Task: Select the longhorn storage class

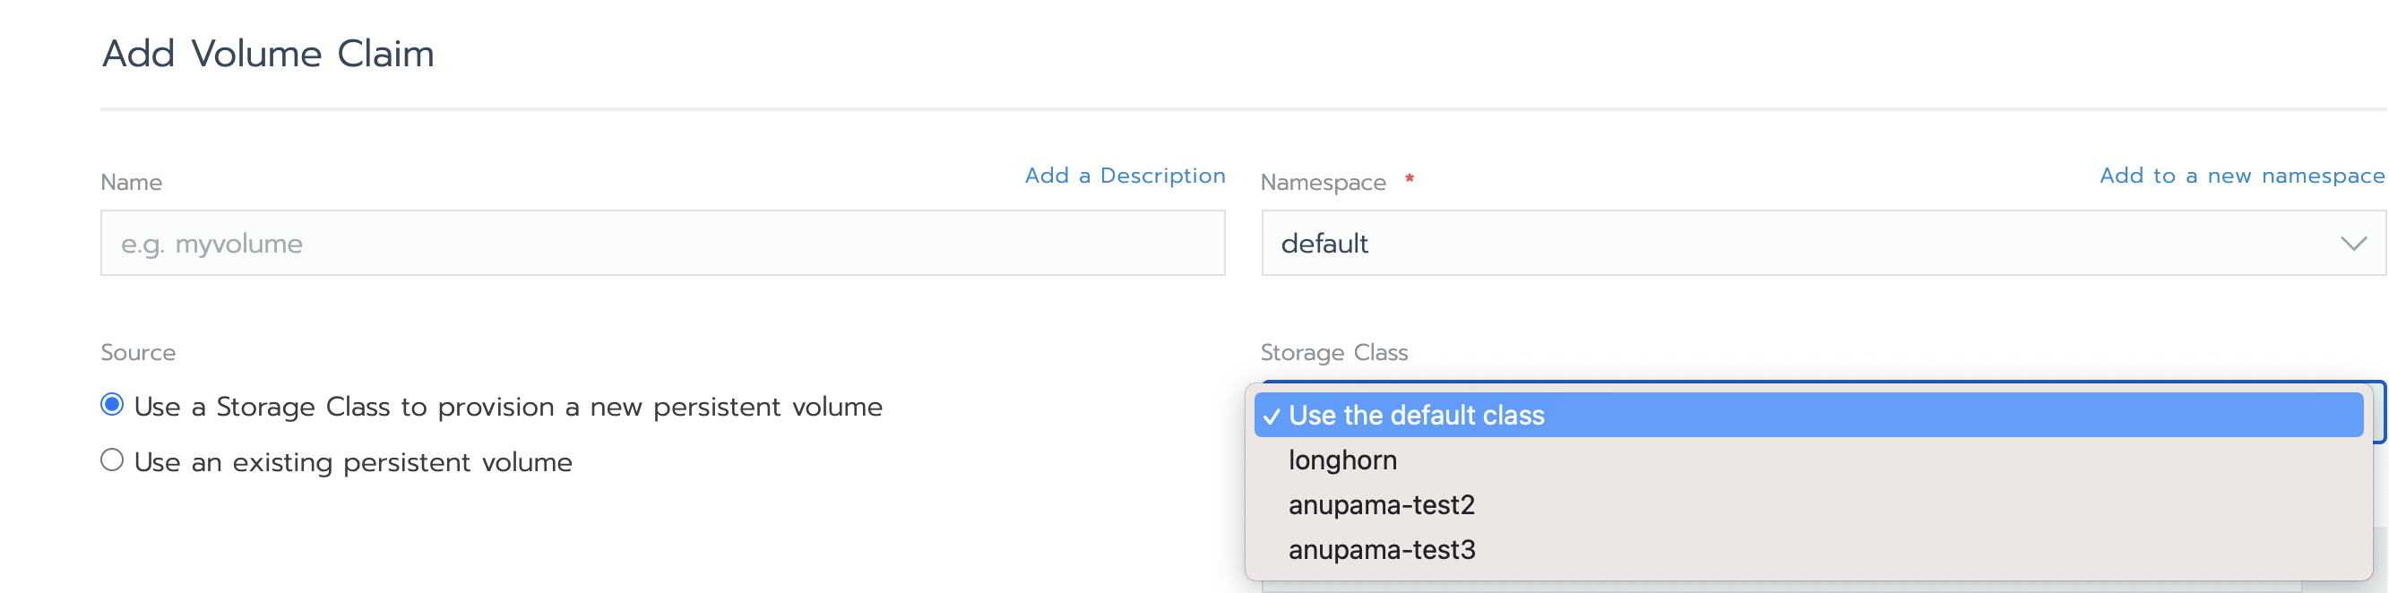Action: tap(1343, 460)
